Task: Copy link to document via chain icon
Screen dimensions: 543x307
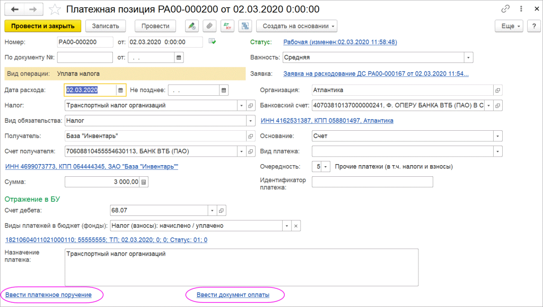Action: click(x=505, y=10)
